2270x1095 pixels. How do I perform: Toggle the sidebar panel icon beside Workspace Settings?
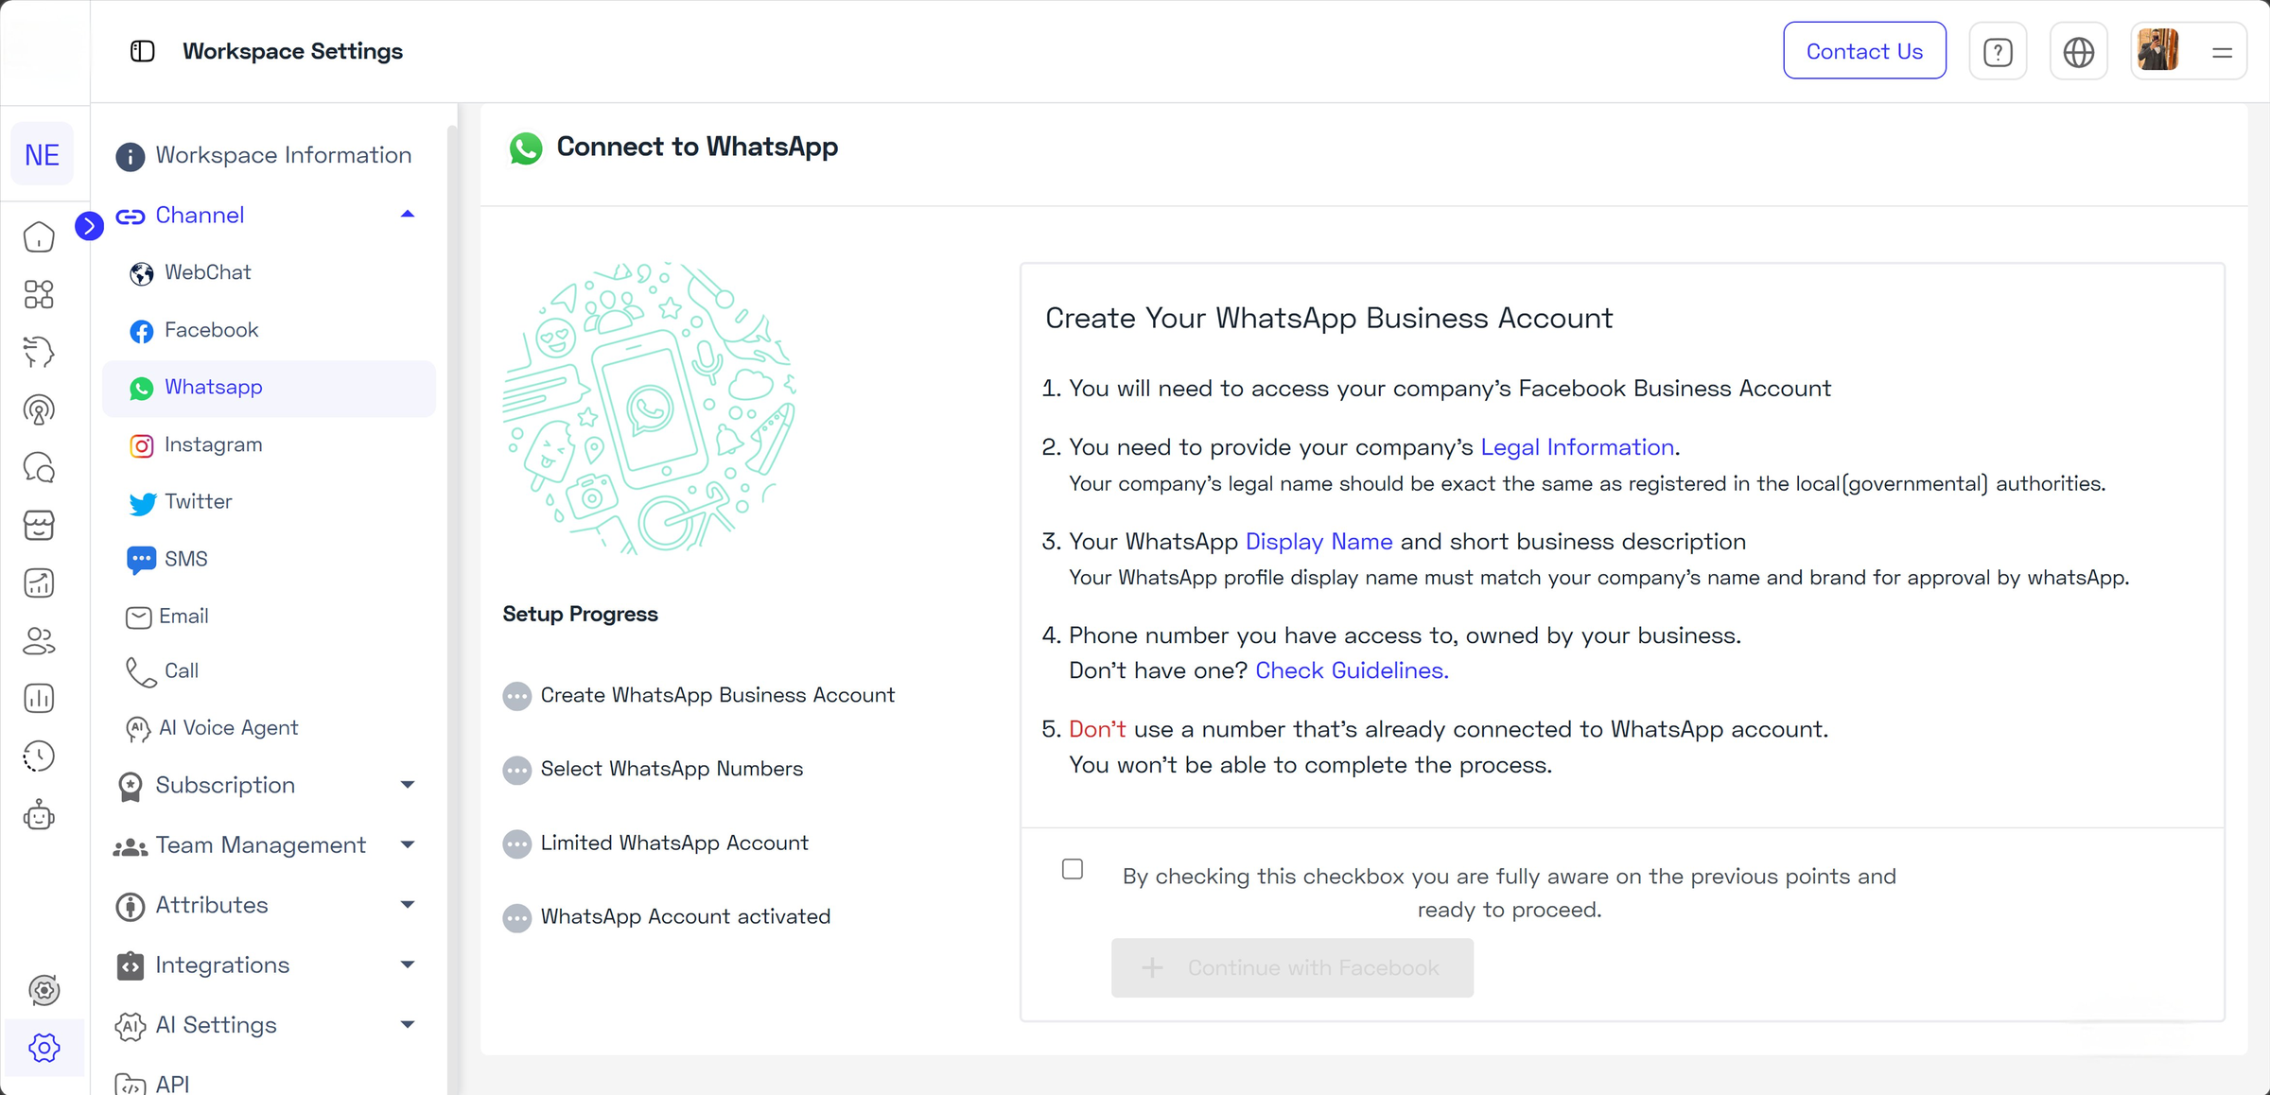[x=143, y=51]
